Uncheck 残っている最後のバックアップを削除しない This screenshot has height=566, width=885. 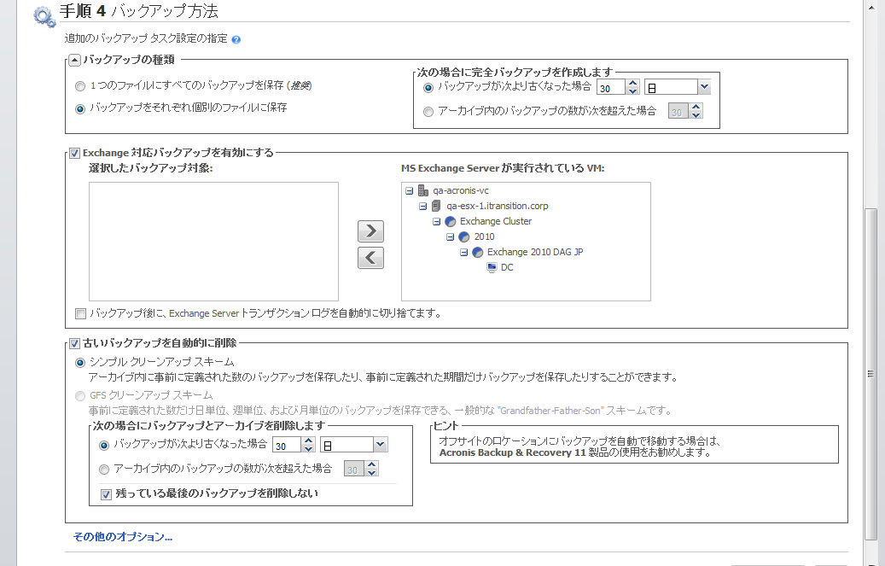(106, 493)
